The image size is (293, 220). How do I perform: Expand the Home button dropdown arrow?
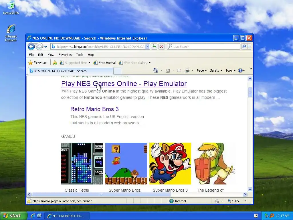tap(161, 70)
